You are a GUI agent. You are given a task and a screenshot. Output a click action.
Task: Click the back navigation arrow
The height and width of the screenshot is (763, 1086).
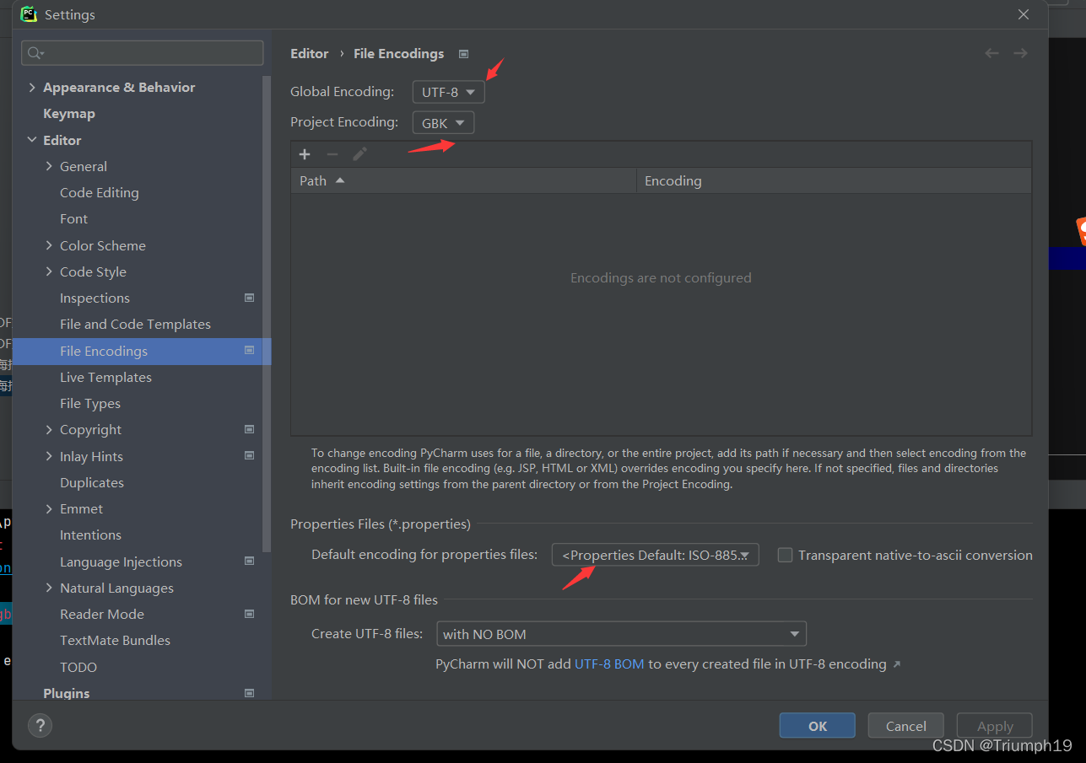coord(991,53)
